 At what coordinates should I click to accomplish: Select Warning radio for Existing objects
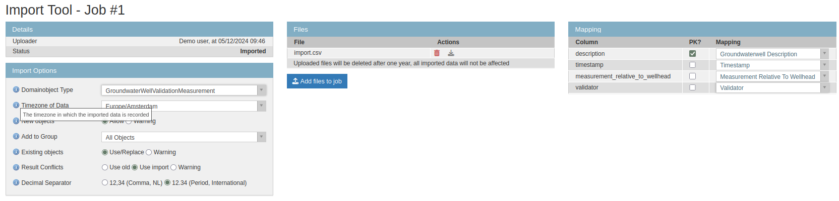(x=149, y=152)
